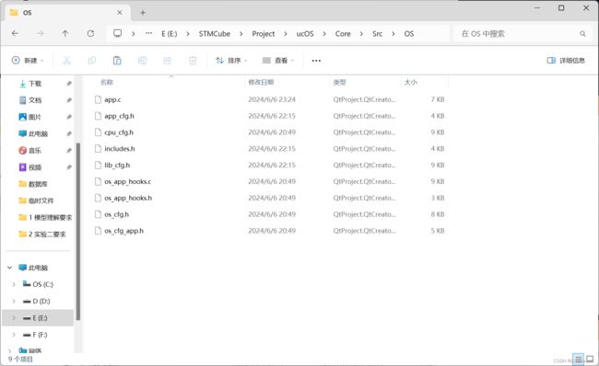Unpin 下载 using its pin icon

[69, 84]
